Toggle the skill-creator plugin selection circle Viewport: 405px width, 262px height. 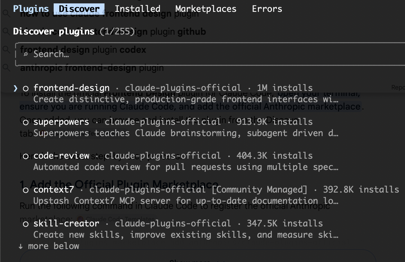coord(26,224)
